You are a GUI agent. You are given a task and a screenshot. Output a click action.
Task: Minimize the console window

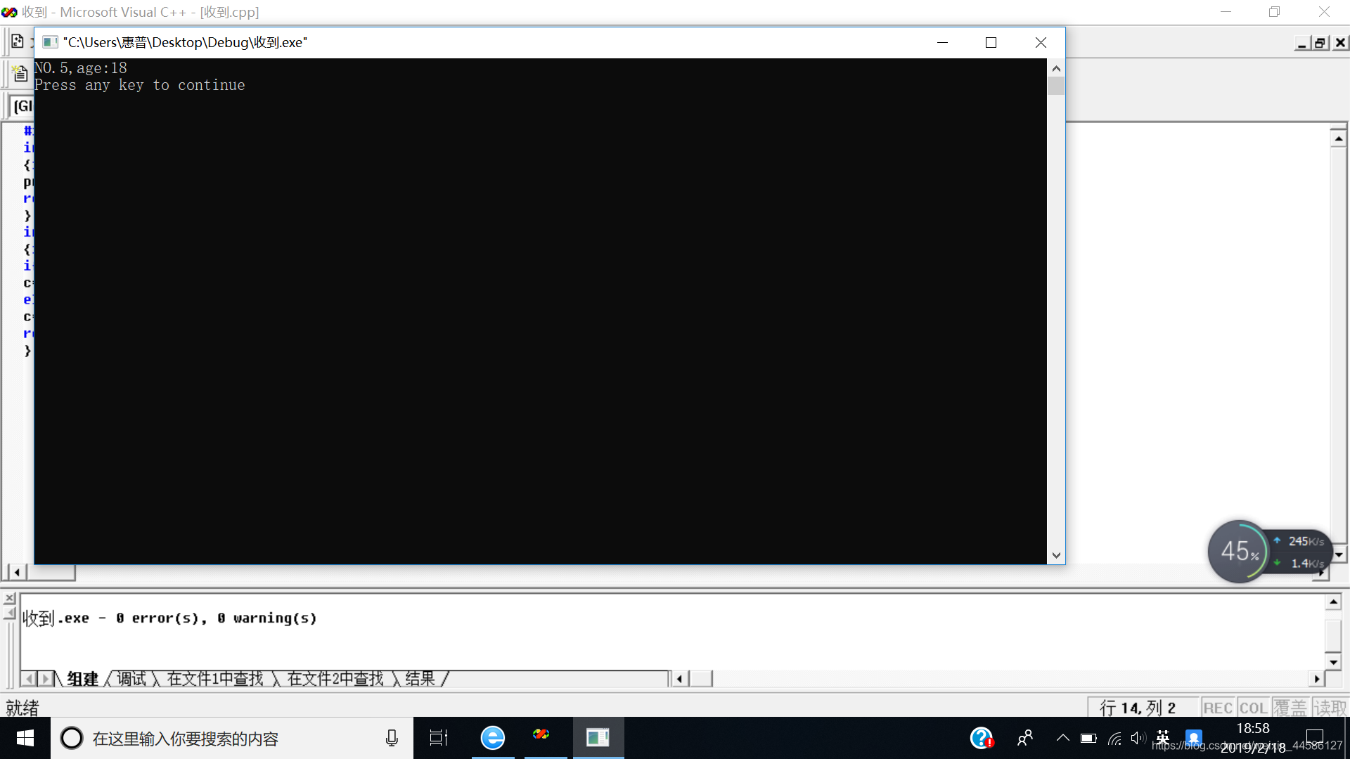942,43
